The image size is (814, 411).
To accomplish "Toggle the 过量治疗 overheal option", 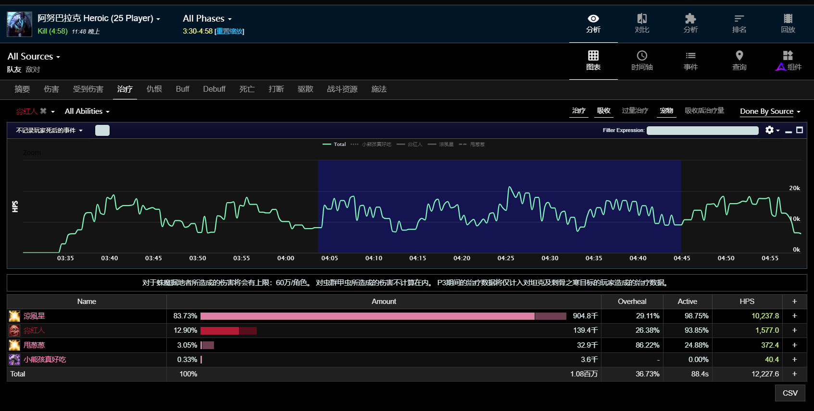I will [635, 111].
